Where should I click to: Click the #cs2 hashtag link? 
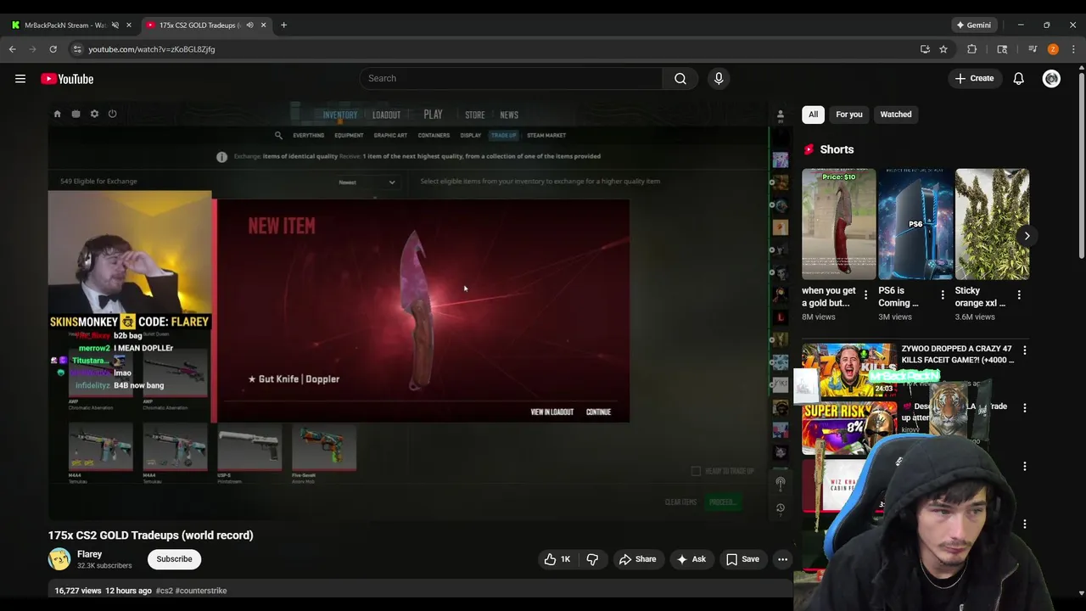click(165, 591)
